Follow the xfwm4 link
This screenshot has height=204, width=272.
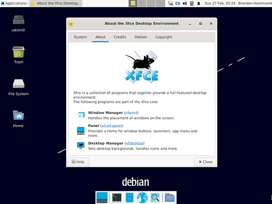[x=131, y=112]
